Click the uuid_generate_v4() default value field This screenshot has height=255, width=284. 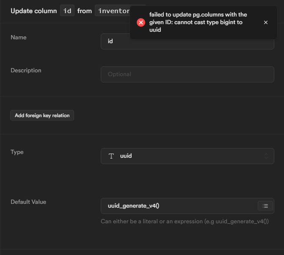[x=178, y=206]
